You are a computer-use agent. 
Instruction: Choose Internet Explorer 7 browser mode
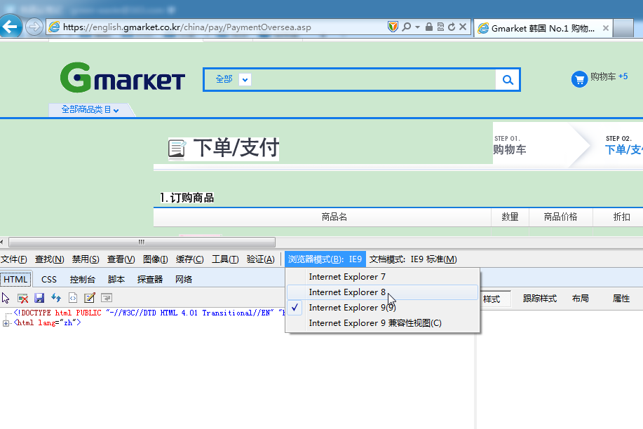coord(382,277)
